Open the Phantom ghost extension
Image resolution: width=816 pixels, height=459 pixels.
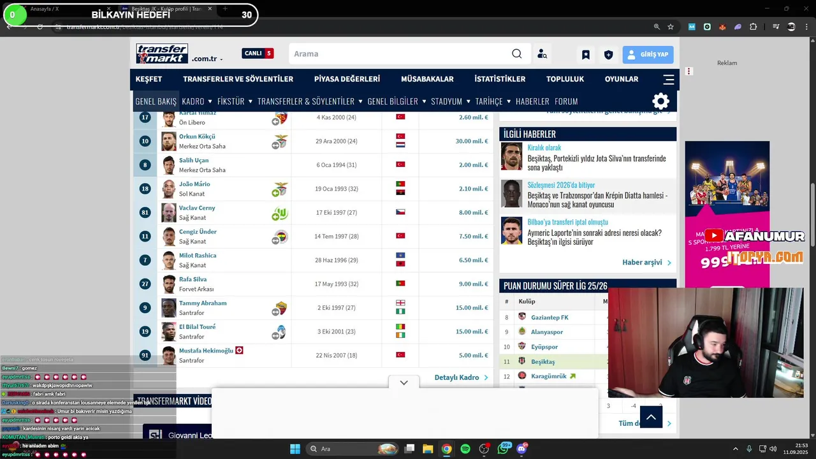[x=738, y=27]
